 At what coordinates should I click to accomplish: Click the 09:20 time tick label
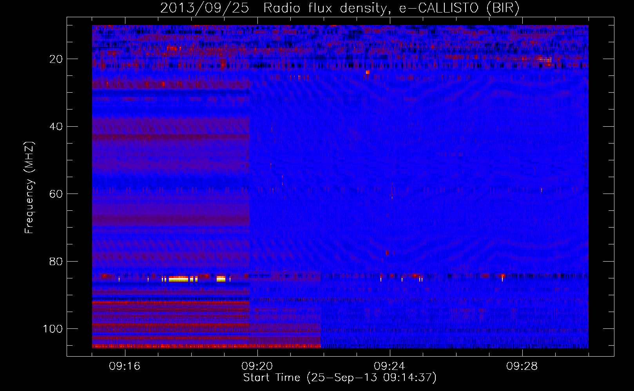(257, 366)
